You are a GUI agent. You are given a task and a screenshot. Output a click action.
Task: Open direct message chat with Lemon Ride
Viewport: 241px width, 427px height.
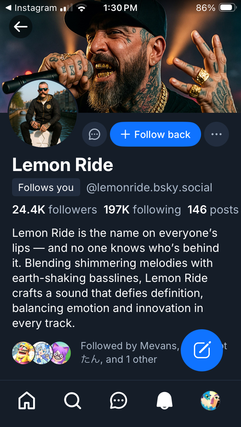point(94,134)
